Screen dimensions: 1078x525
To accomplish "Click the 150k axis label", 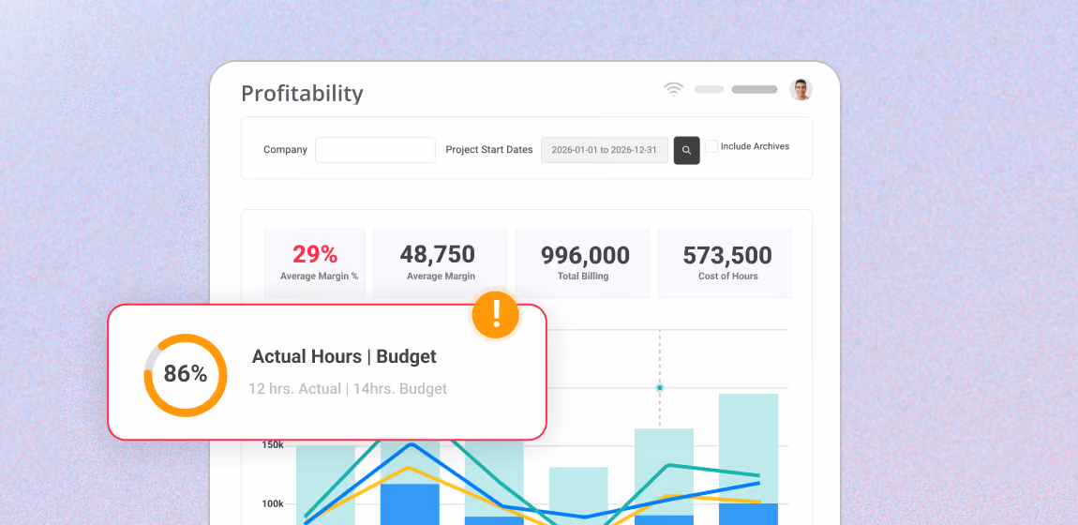I will point(272,444).
